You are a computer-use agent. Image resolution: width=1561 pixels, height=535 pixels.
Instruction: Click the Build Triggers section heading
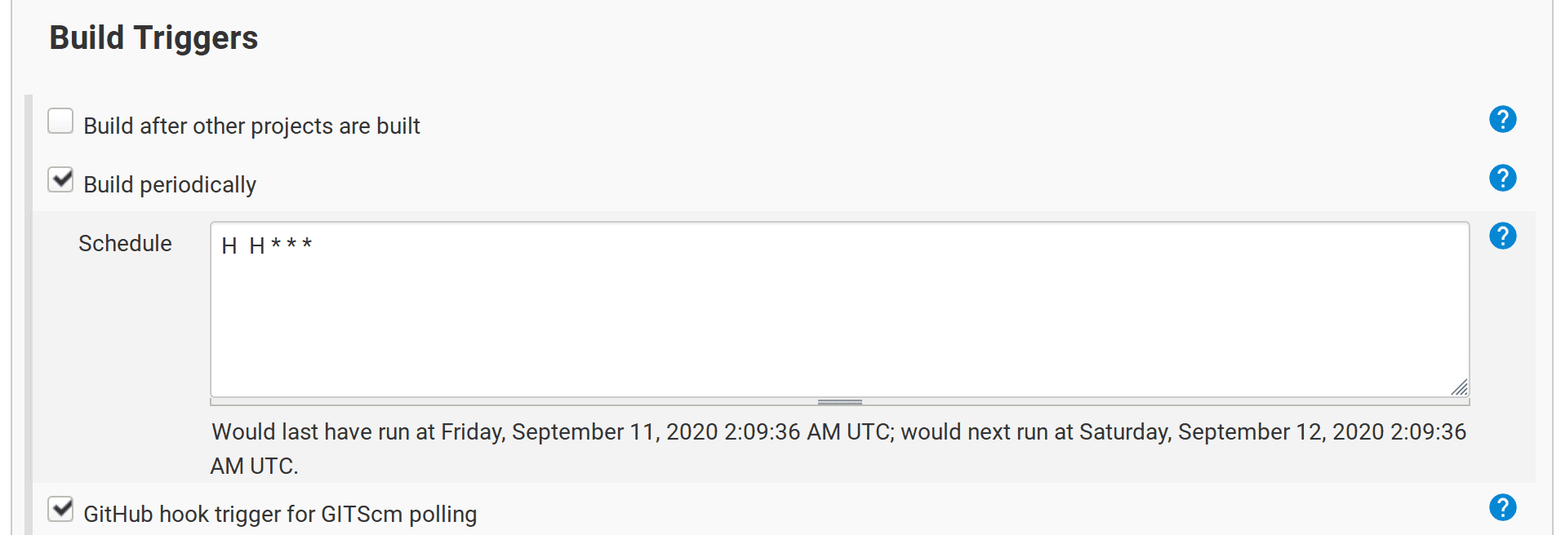pos(153,38)
